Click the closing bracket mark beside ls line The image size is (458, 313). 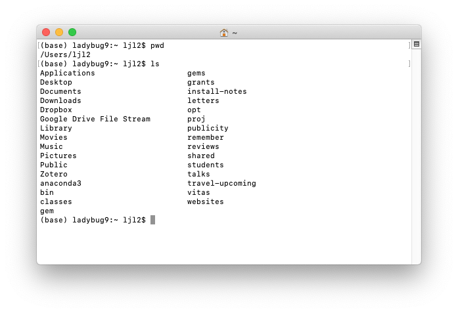(x=409, y=64)
